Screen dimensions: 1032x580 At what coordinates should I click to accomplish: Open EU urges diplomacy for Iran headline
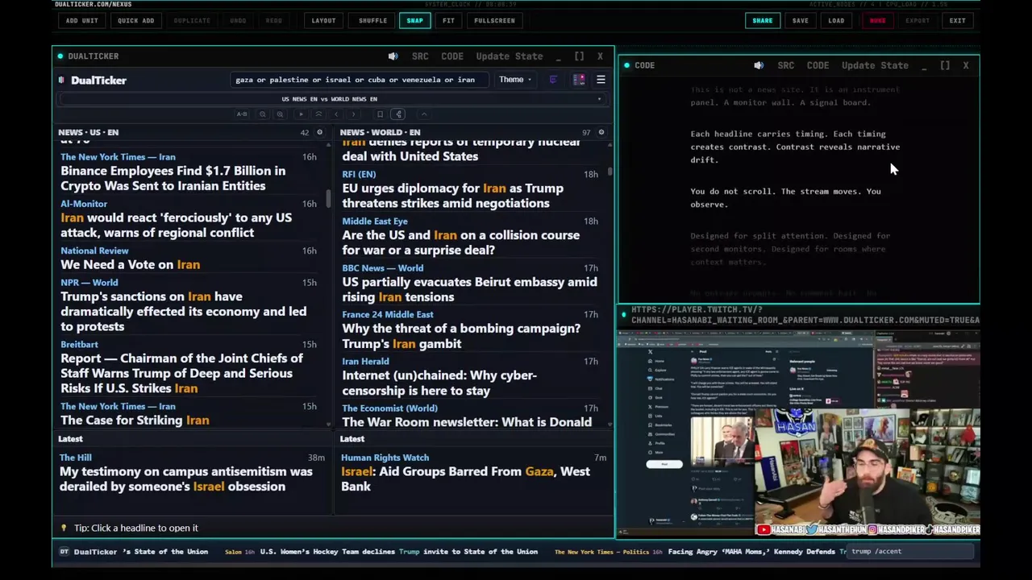pyautogui.click(x=452, y=196)
